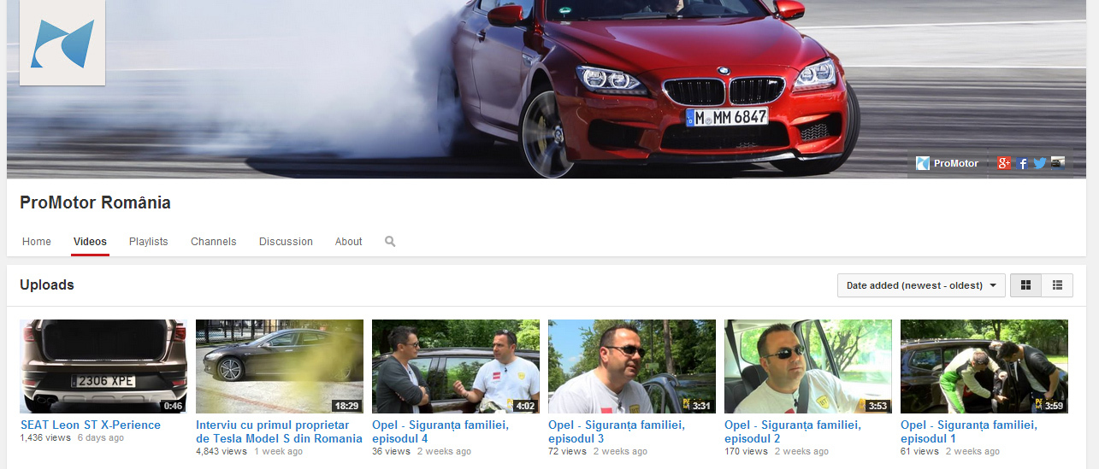
Task: Open the Date added sort dropdown
Action: point(921,285)
